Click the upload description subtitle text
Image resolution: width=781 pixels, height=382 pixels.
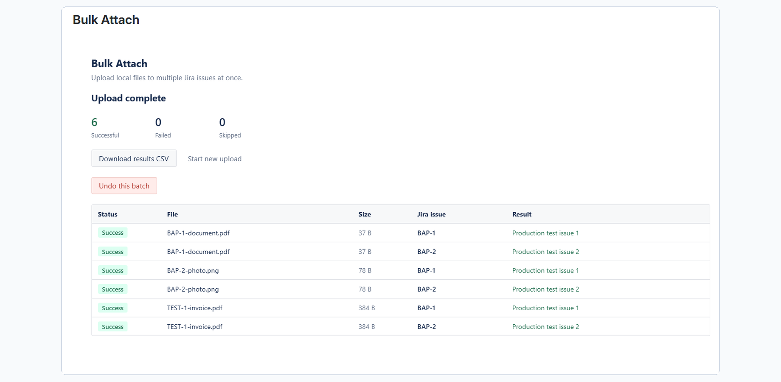click(167, 78)
